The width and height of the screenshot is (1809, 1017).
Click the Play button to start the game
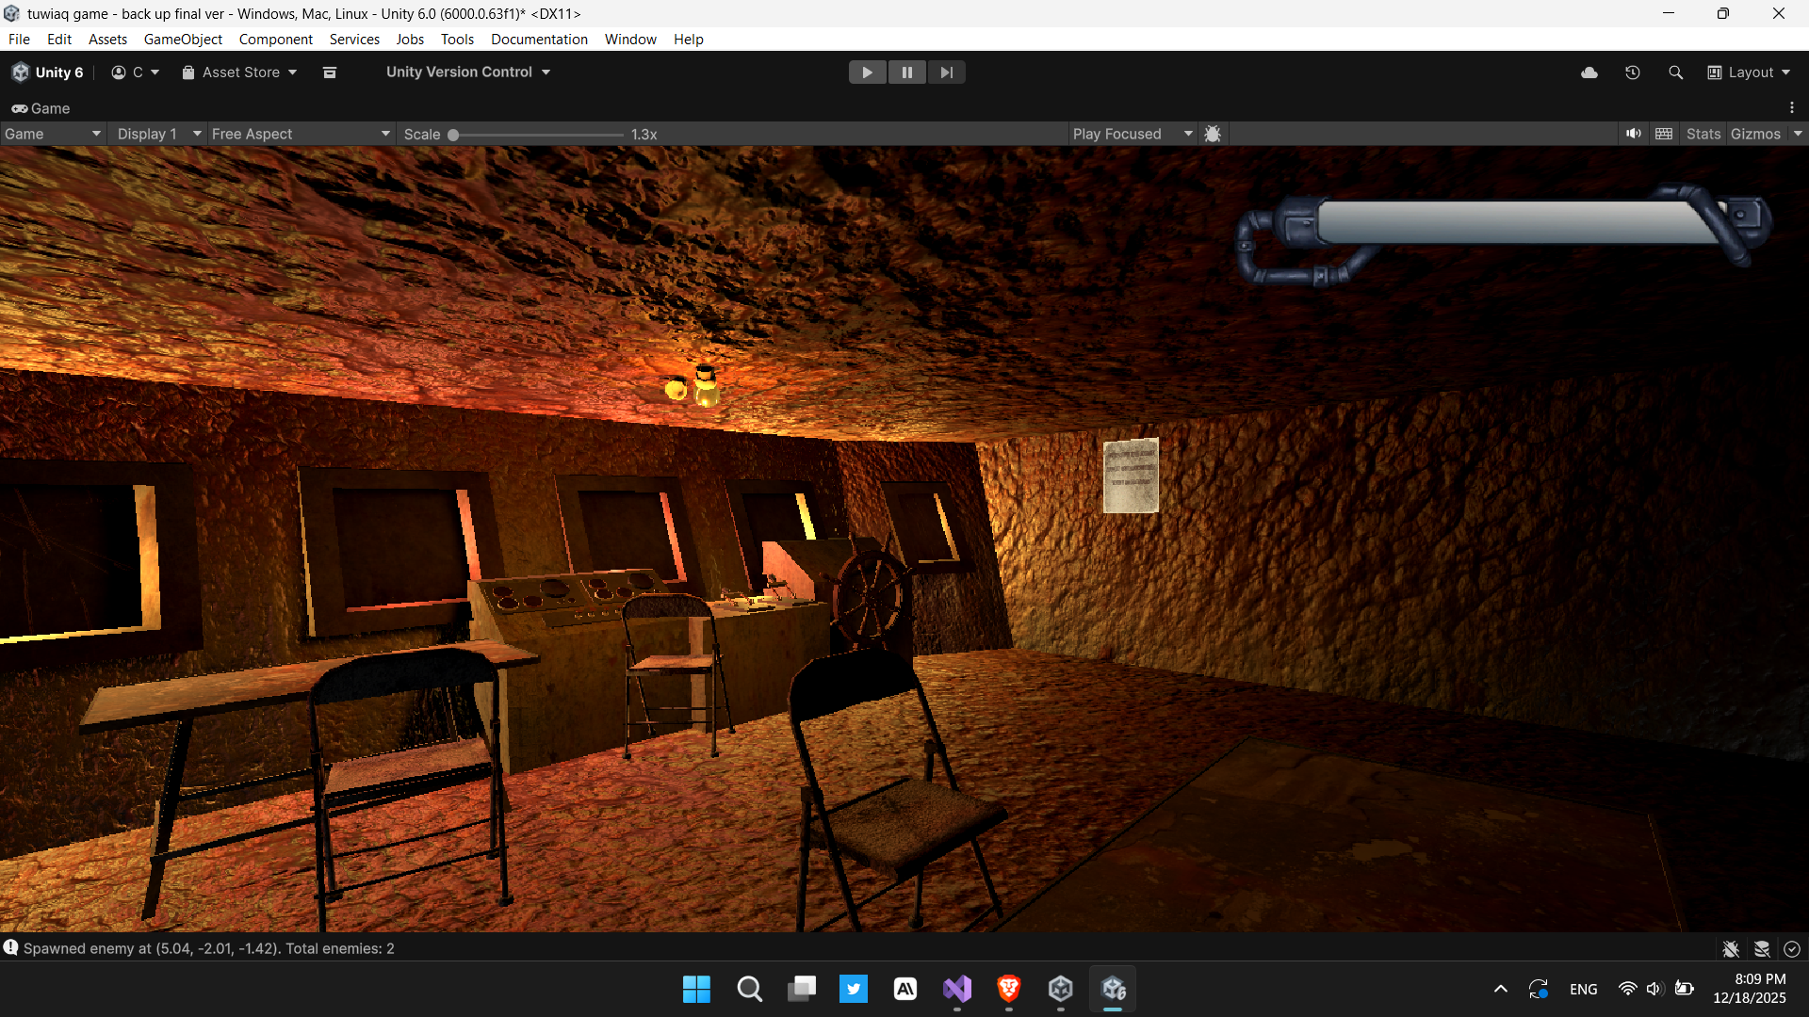coord(867,73)
